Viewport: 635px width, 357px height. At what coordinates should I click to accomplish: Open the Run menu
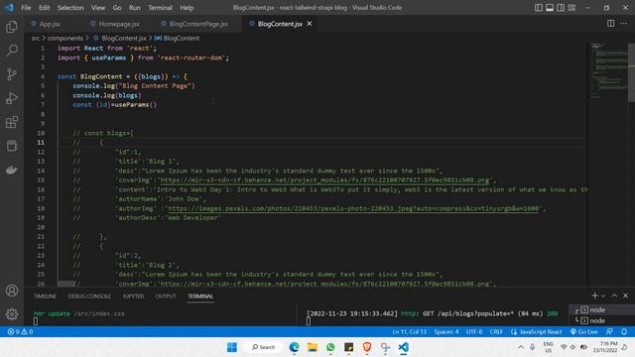135,8
